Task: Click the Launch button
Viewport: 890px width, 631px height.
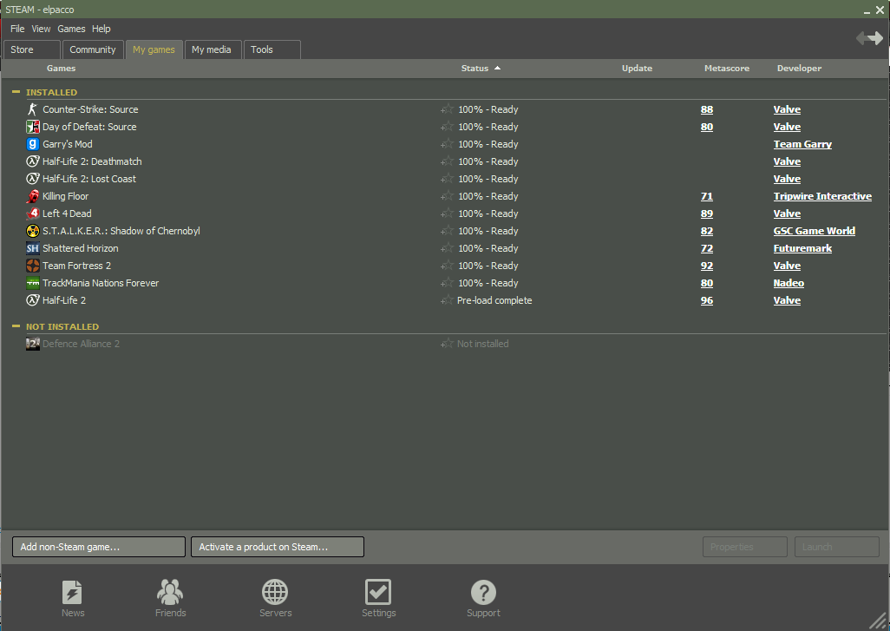Action: pyautogui.click(x=836, y=547)
